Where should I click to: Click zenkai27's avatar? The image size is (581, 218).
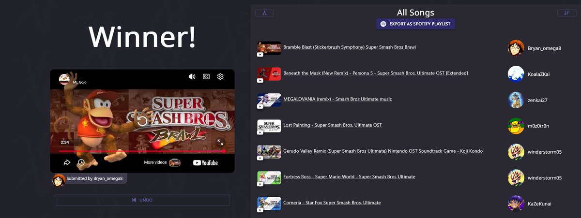click(x=516, y=100)
